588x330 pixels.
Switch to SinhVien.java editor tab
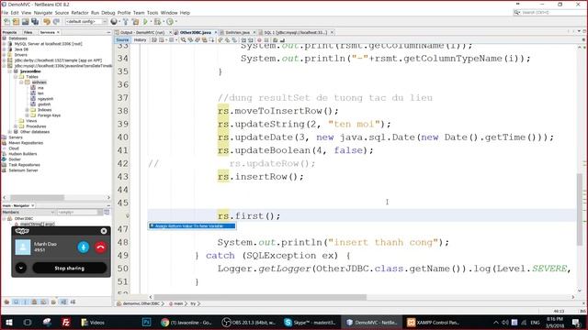238,33
